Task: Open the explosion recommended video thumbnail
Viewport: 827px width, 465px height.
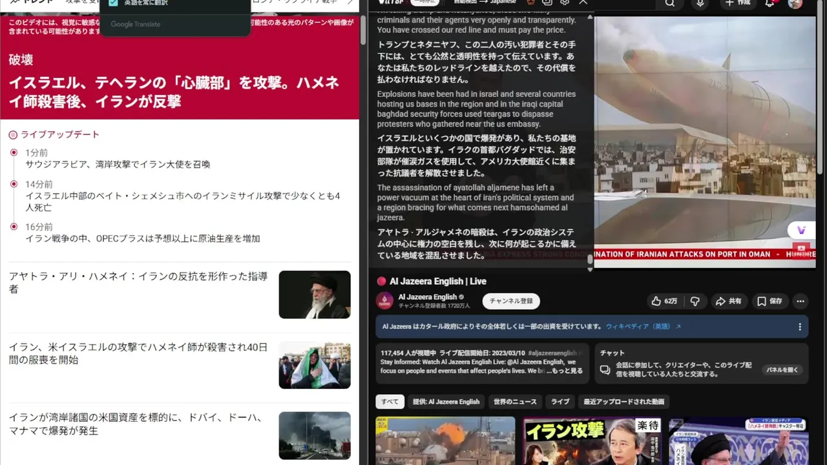Action: coord(445,441)
